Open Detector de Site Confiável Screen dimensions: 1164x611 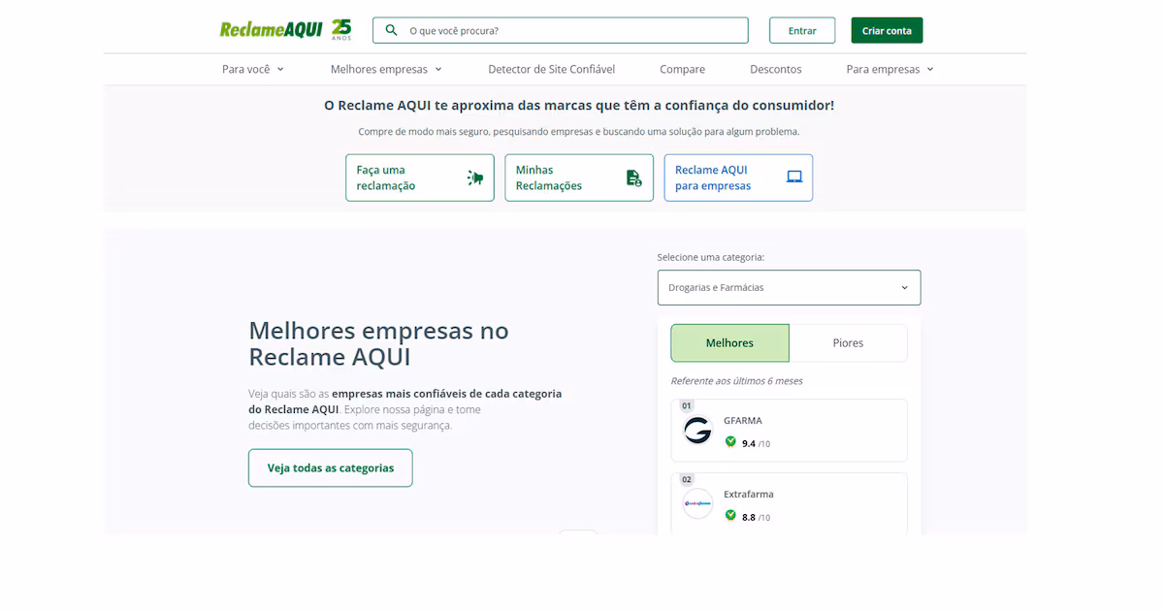(551, 70)
